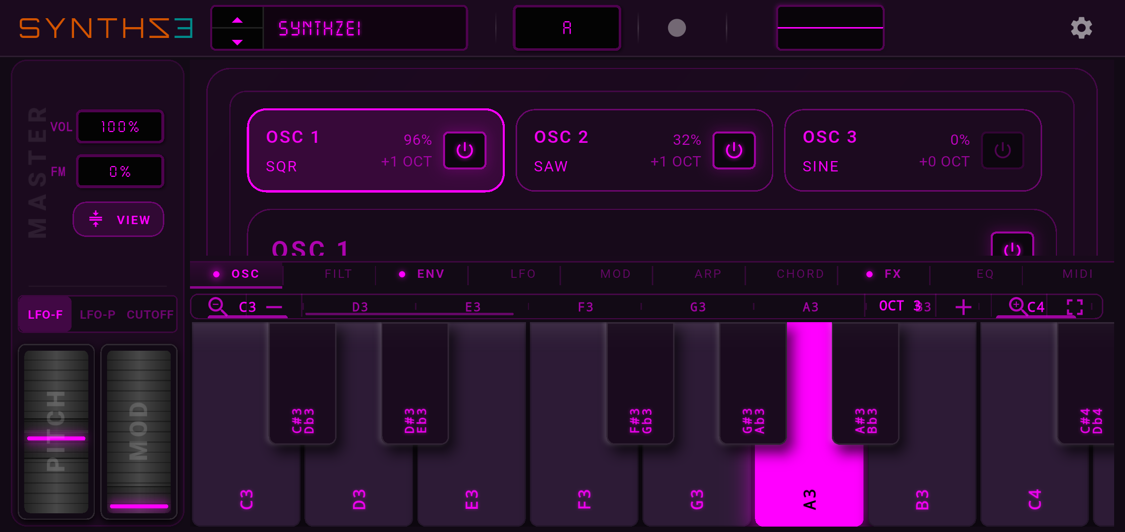Turn off OSC 1 power button
Screen dimensions: 1125x532
[x=464, y=151]
